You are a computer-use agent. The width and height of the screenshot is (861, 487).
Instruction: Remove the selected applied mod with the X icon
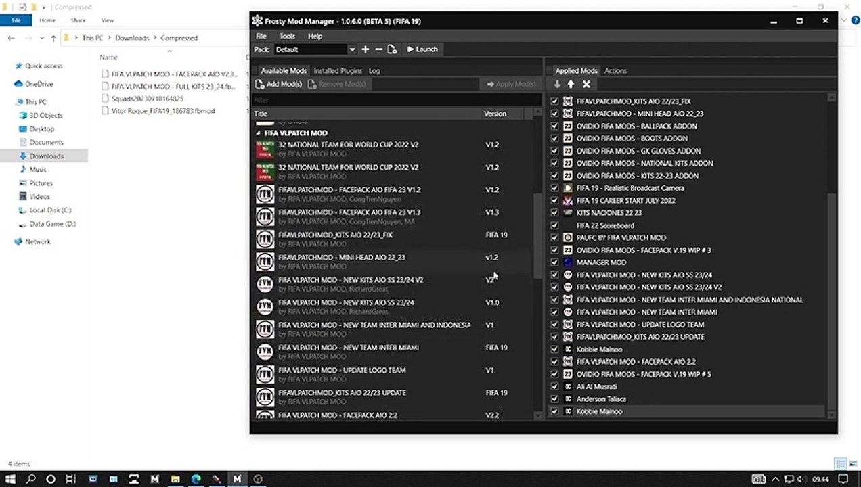click(586, 84)
